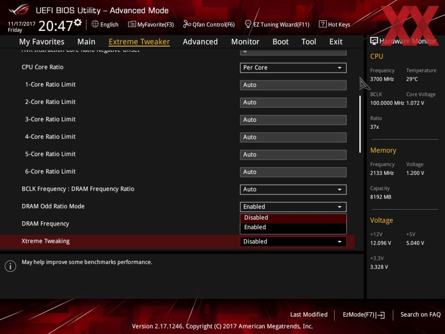
Task: Click the 3.328 V reading
Action: click(379, 267)
